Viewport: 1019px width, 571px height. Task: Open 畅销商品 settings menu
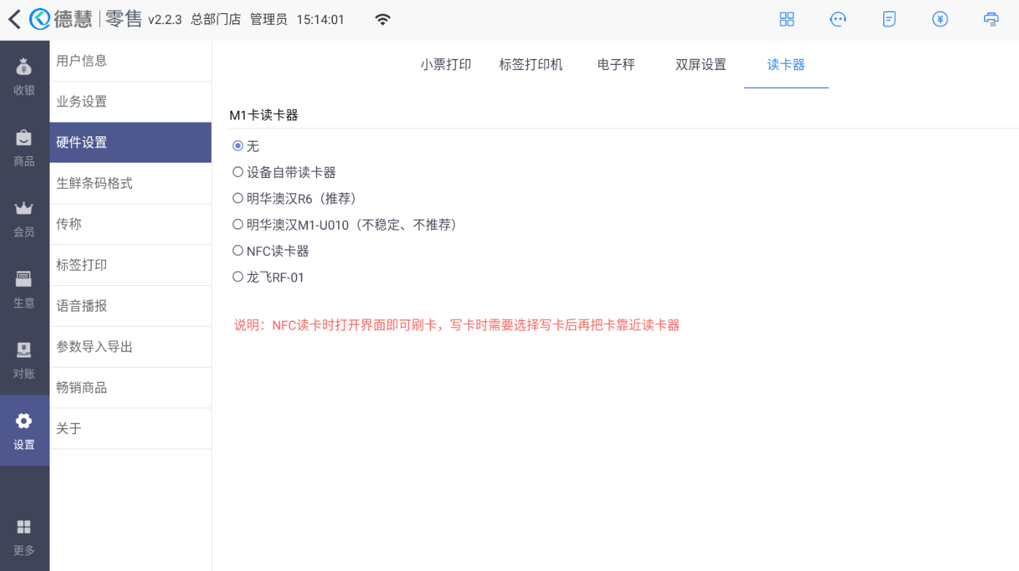(131, 387)
